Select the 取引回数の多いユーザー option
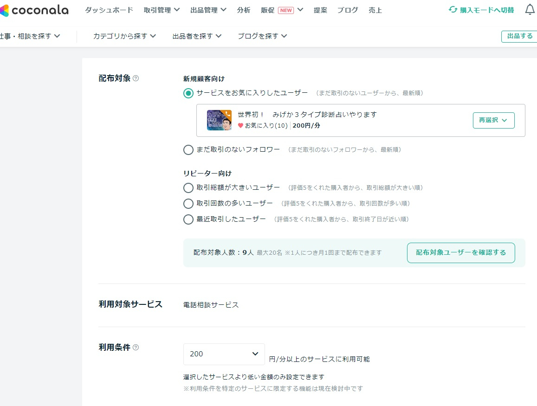Image resolution: width=537 pixels, height=406 pixels. [188, 203]
